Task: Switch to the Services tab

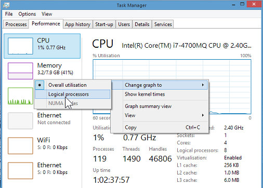Action: [163, 24]
